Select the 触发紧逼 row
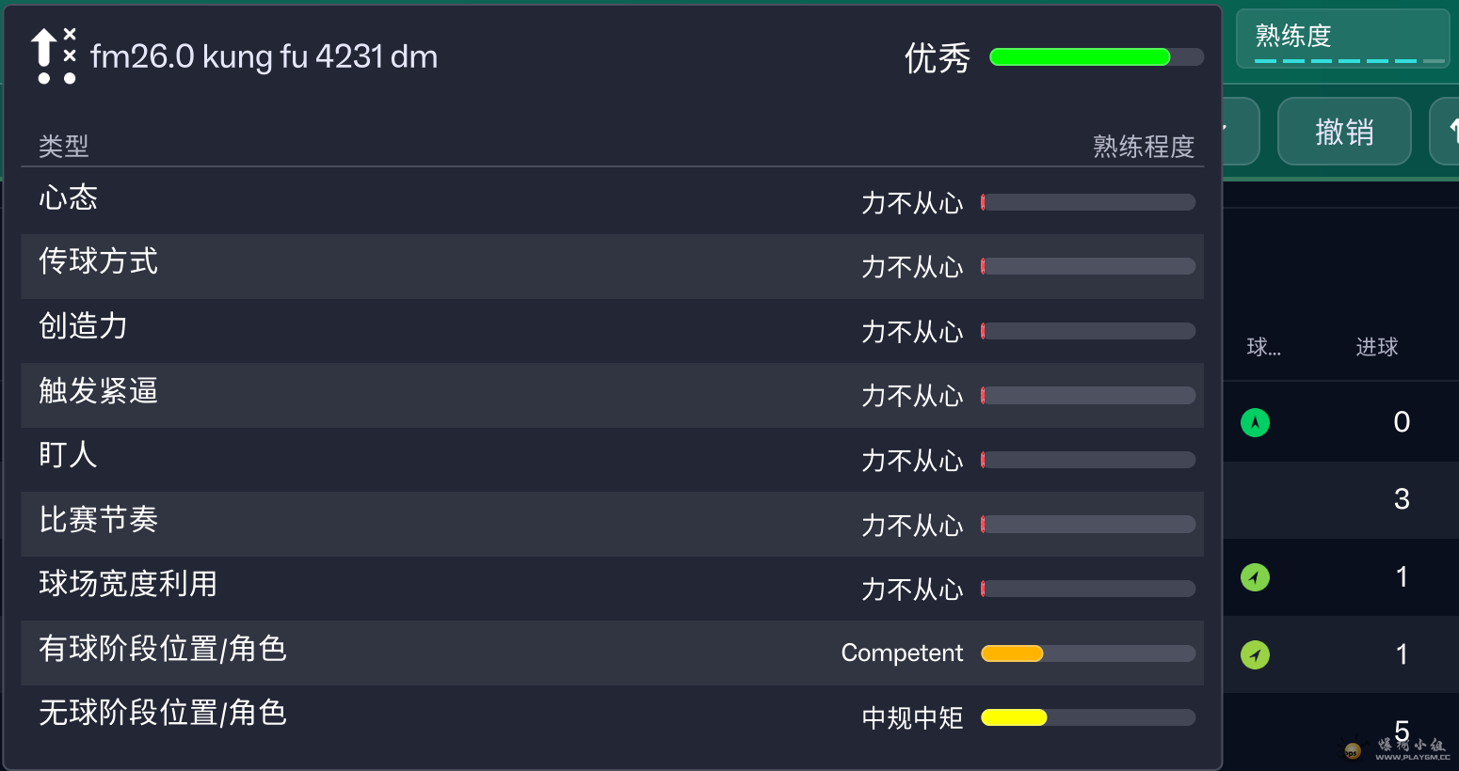This screenshot has height=771, width=1459. coord(612,395)
